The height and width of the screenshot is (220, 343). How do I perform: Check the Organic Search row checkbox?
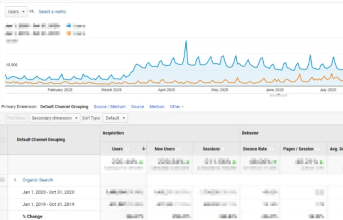[3, 180]
